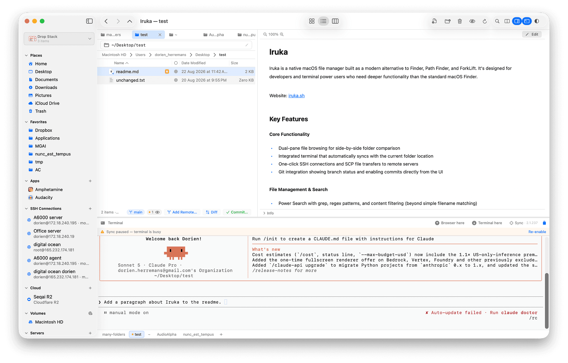Open the iruka.sh website link
568x363 pixels.
coord(296,96)
